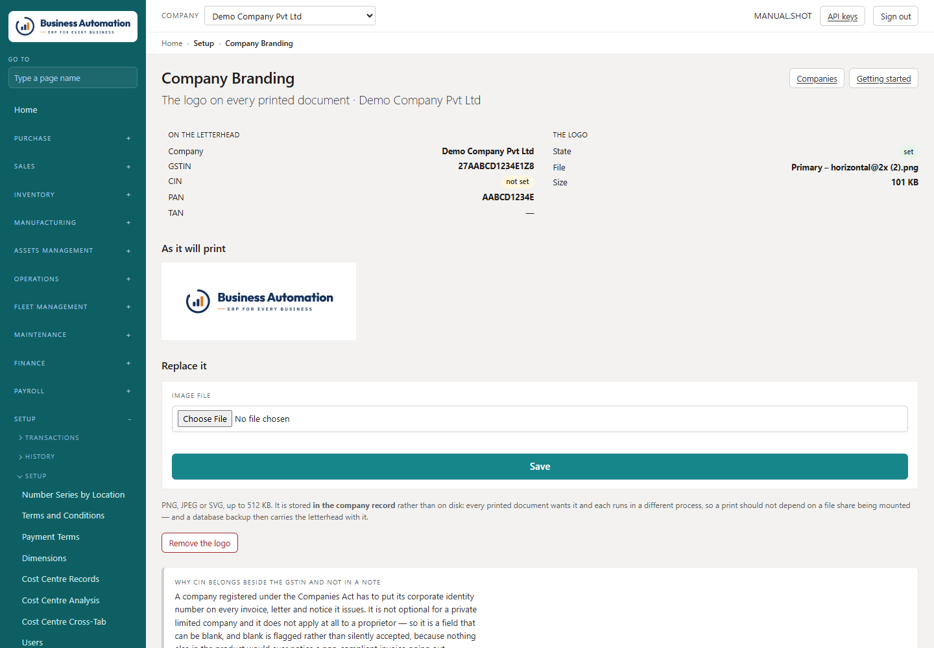
Task: Expand the Purchase menu section
Action: tap(73, 139)
